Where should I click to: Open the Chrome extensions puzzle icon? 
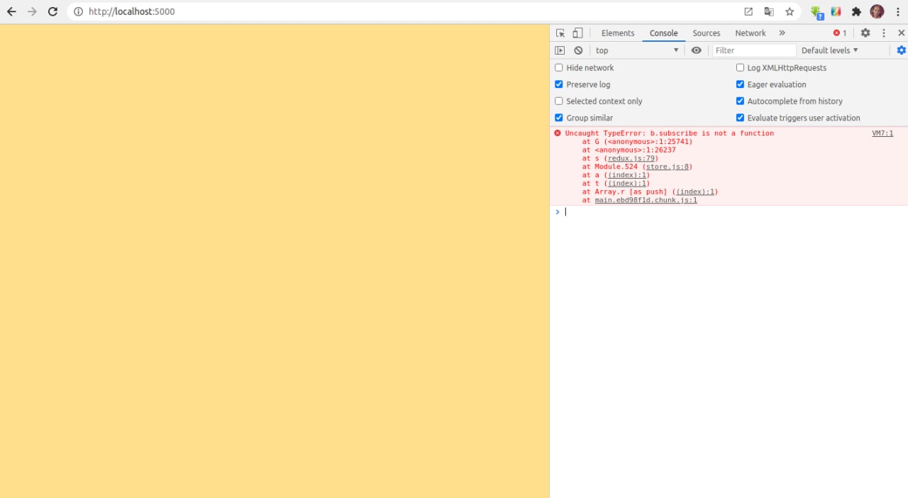point(856,11)
